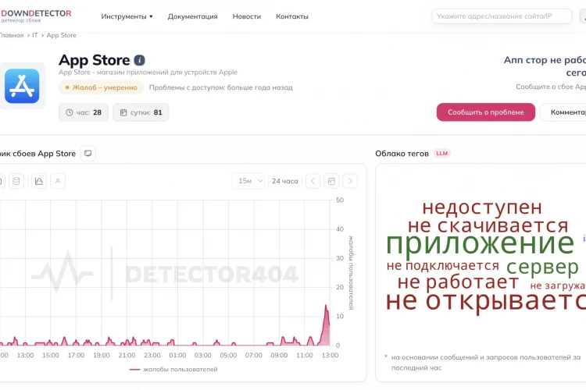Click the tag недоступен
The image size is (586, 390).
482,207
